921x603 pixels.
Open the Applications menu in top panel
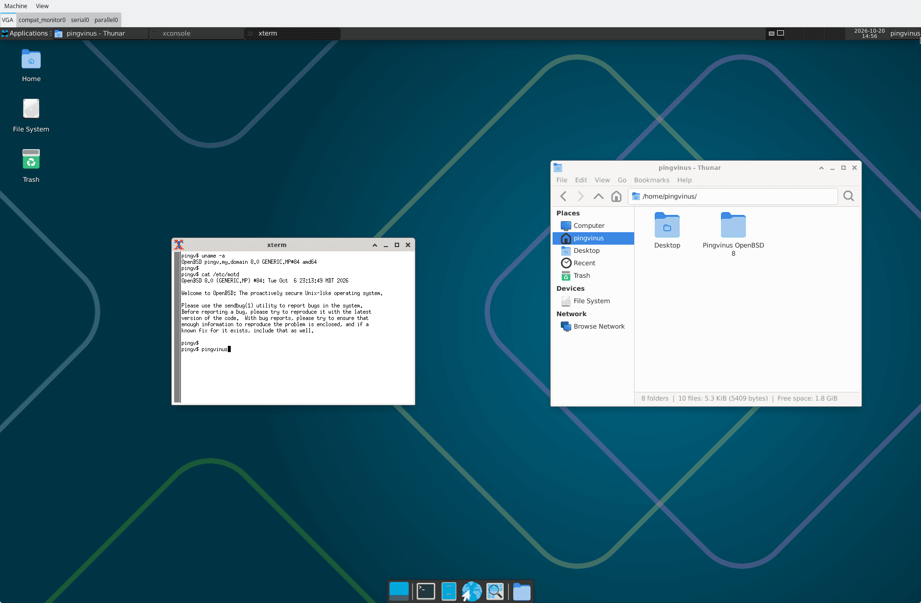[x=26, y=33]
